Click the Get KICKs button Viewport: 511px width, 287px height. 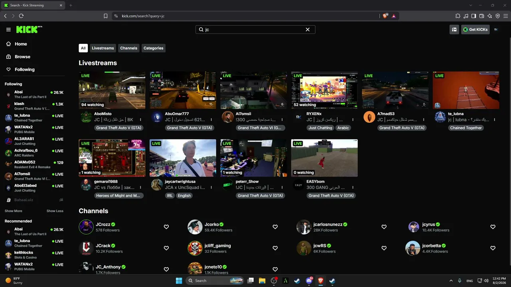coord(475,29)
